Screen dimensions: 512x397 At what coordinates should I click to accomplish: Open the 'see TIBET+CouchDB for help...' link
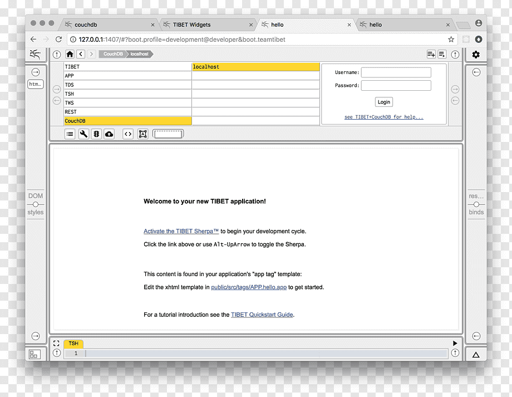click(x=383, y=117)
